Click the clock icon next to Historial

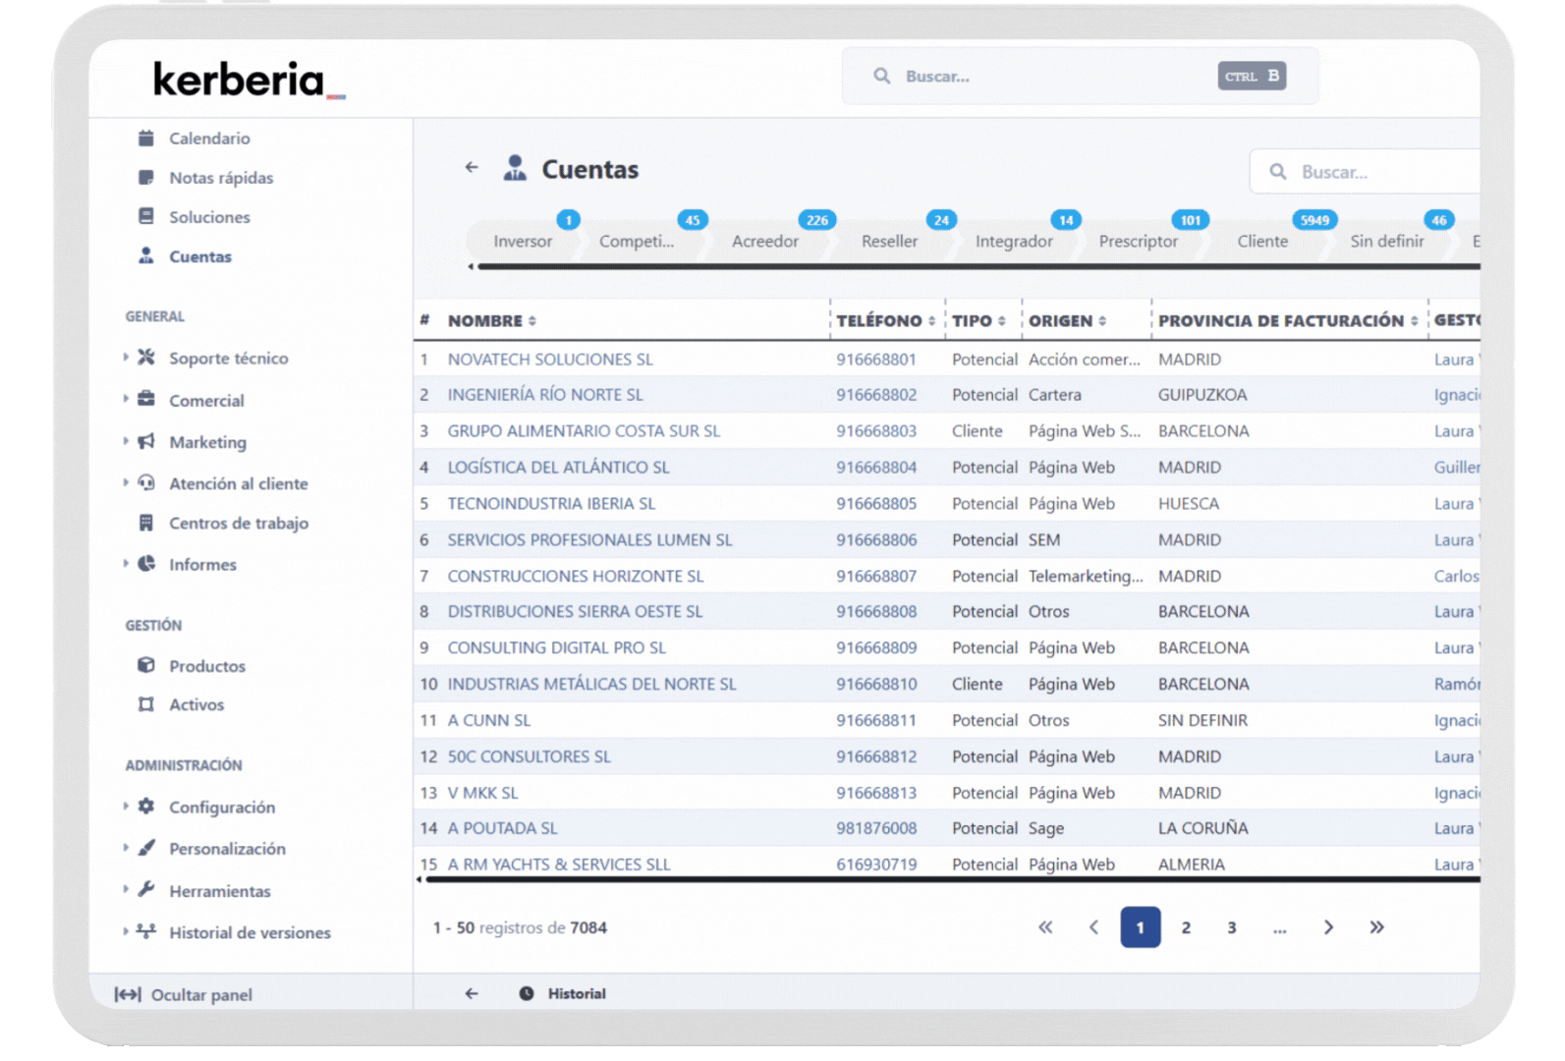point(527,993)
